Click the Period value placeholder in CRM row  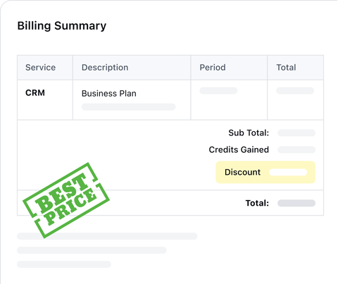(218, 91)
